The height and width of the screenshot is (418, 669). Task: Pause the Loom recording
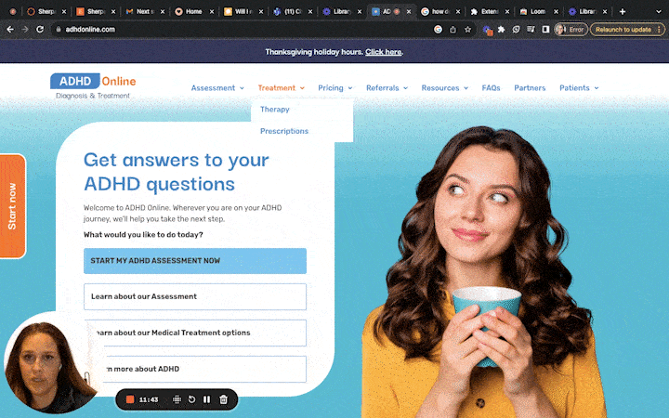(207, 399)
